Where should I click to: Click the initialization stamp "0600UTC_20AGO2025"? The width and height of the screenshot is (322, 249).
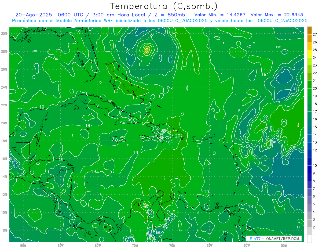[x=183, y=21]
